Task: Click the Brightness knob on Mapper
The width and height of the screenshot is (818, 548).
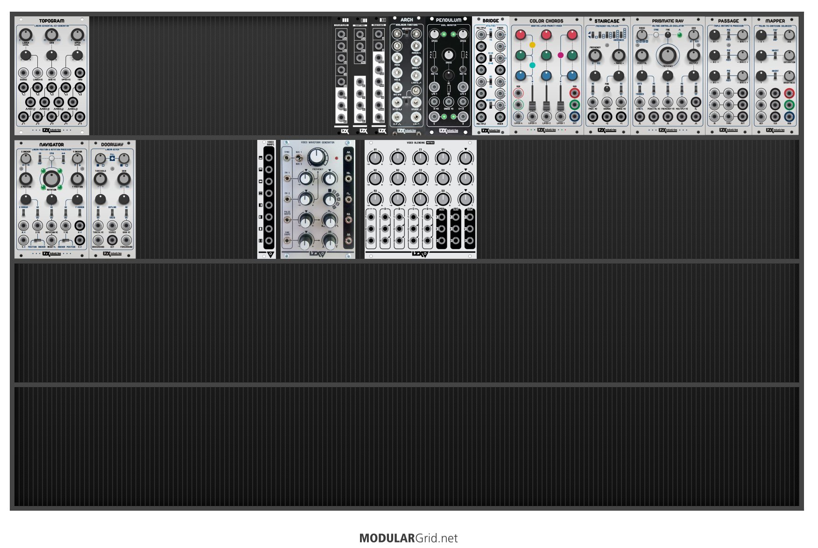Action: point(789,76)
